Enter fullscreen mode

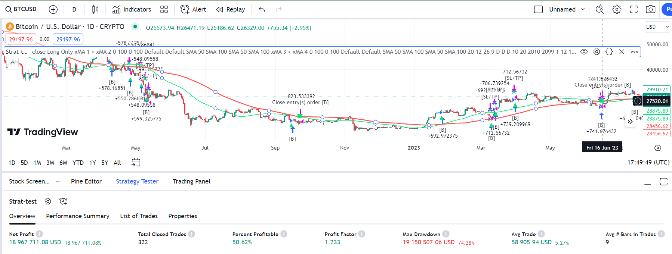tap(634, 9)
